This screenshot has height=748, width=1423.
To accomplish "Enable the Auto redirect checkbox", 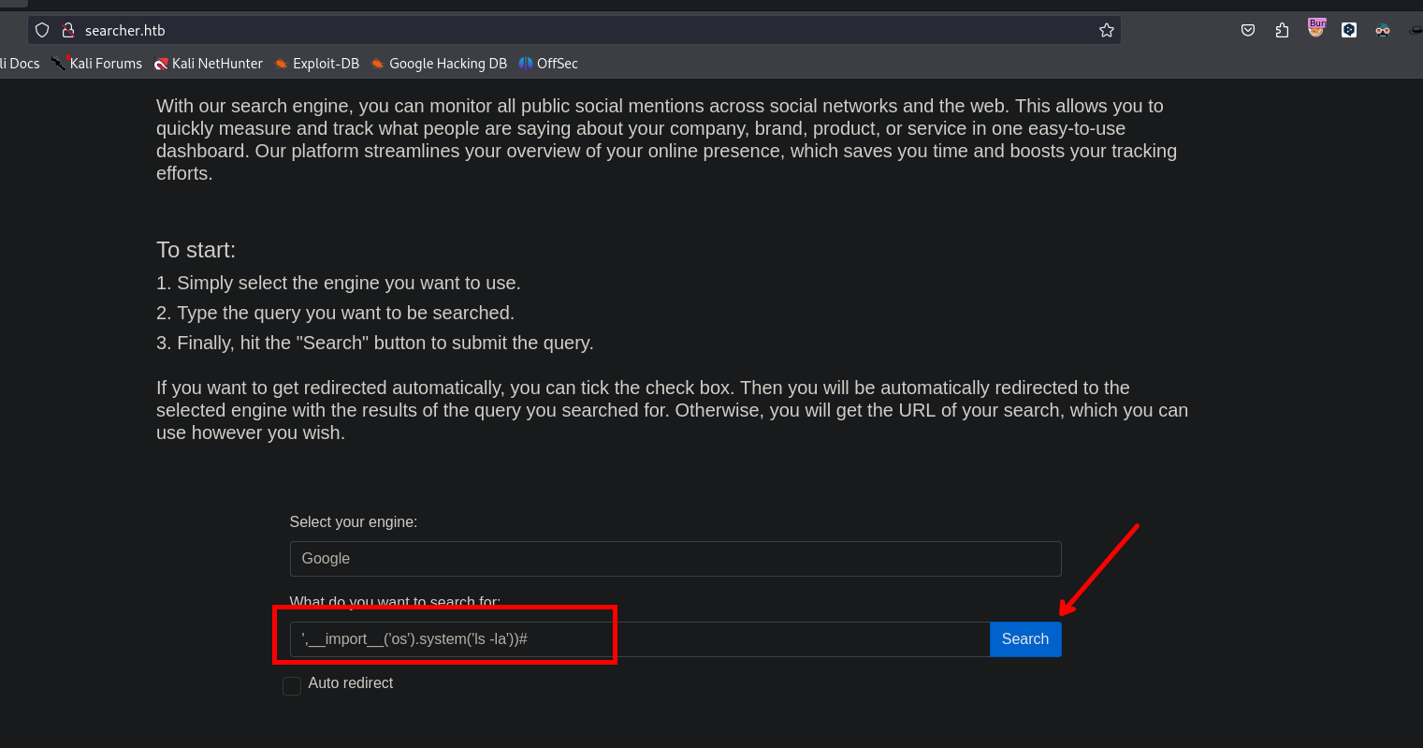I will tap(292, 685).
